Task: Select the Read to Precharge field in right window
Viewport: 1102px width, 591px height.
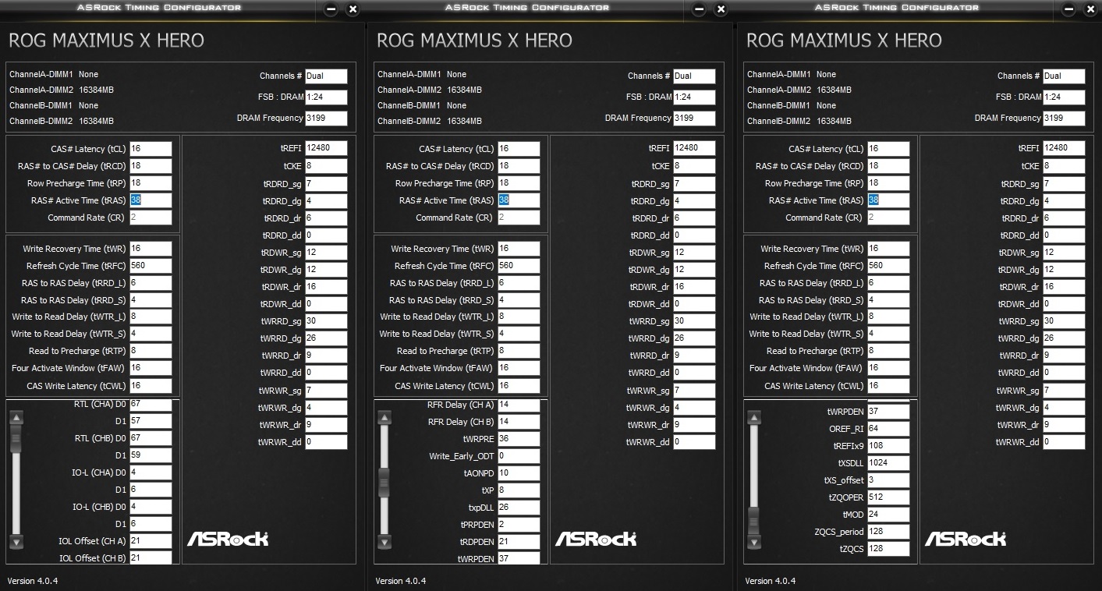Action: tap(888, 351)
